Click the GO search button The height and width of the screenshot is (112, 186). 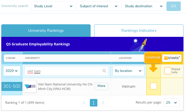coord(173,6)
